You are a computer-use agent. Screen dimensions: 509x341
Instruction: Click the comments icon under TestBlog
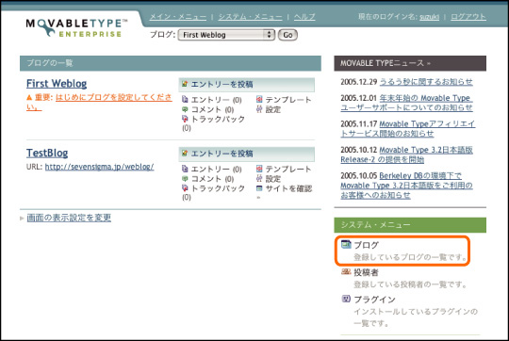pyautogui.click(x=185, y=178)
